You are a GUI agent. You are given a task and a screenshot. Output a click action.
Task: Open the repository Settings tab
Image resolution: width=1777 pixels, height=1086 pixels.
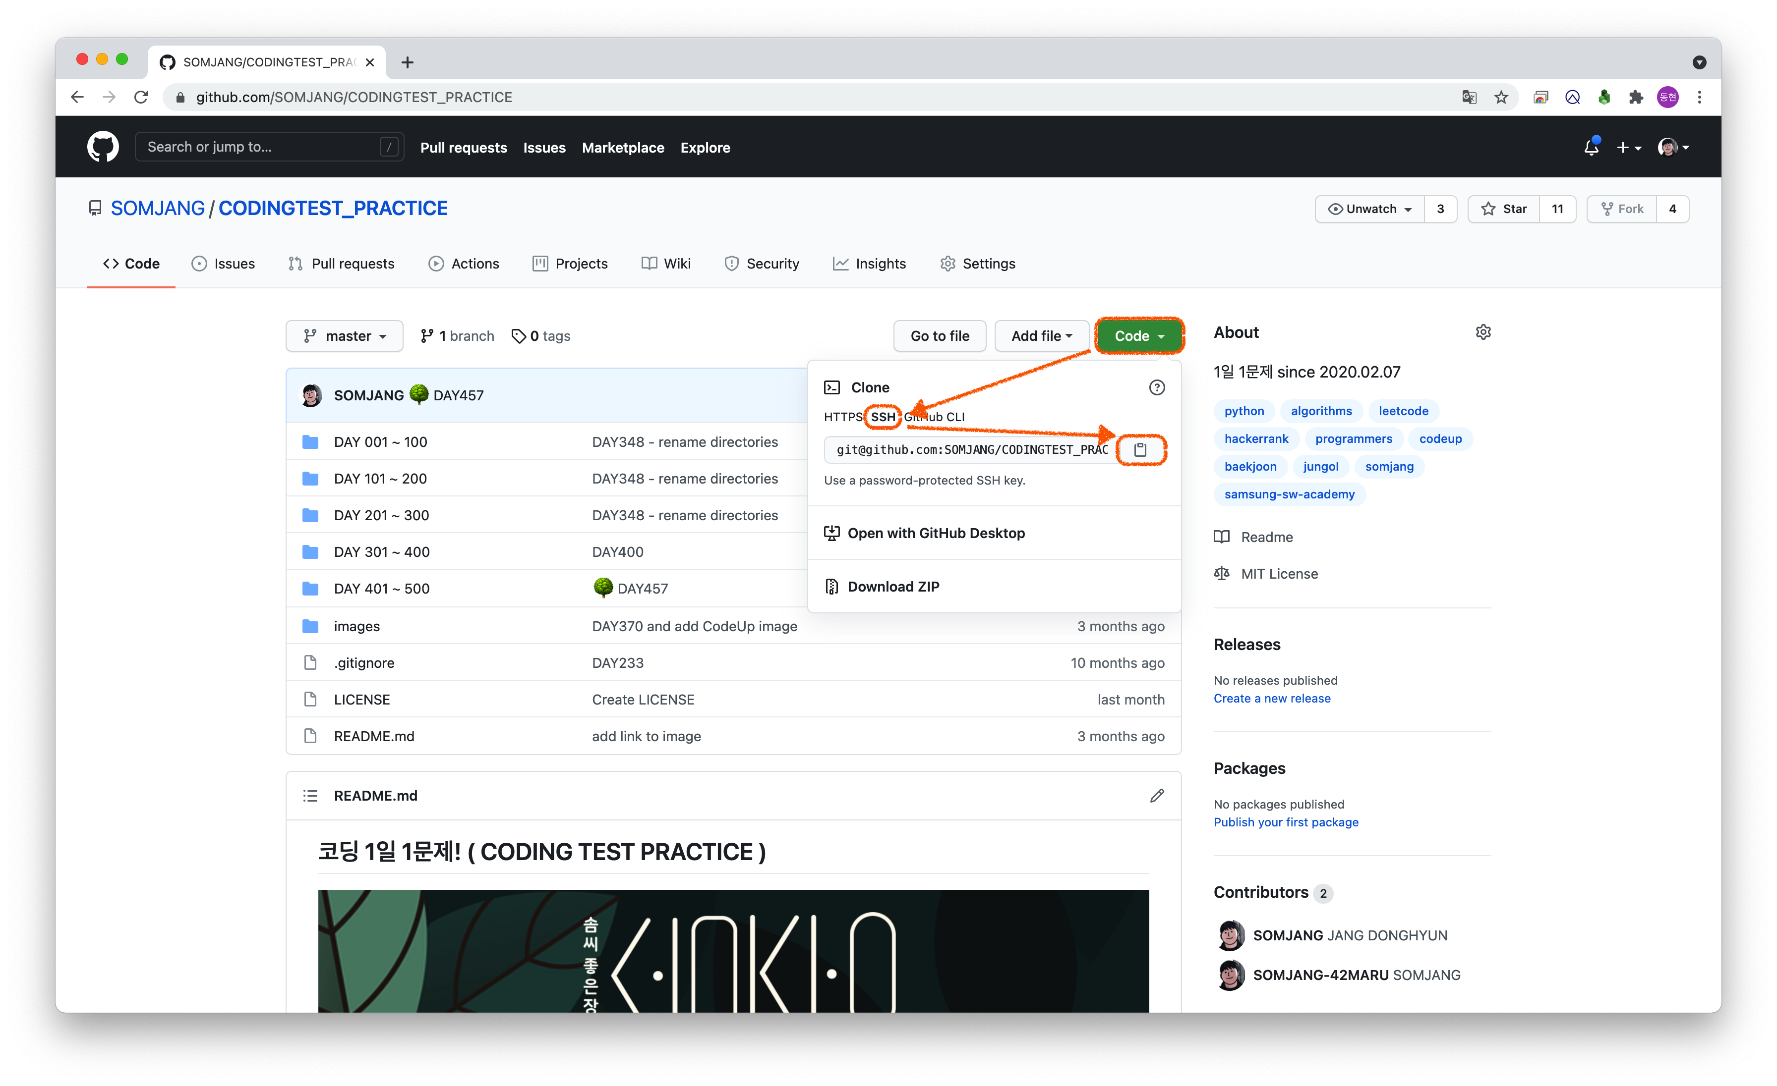coord(977,264)
